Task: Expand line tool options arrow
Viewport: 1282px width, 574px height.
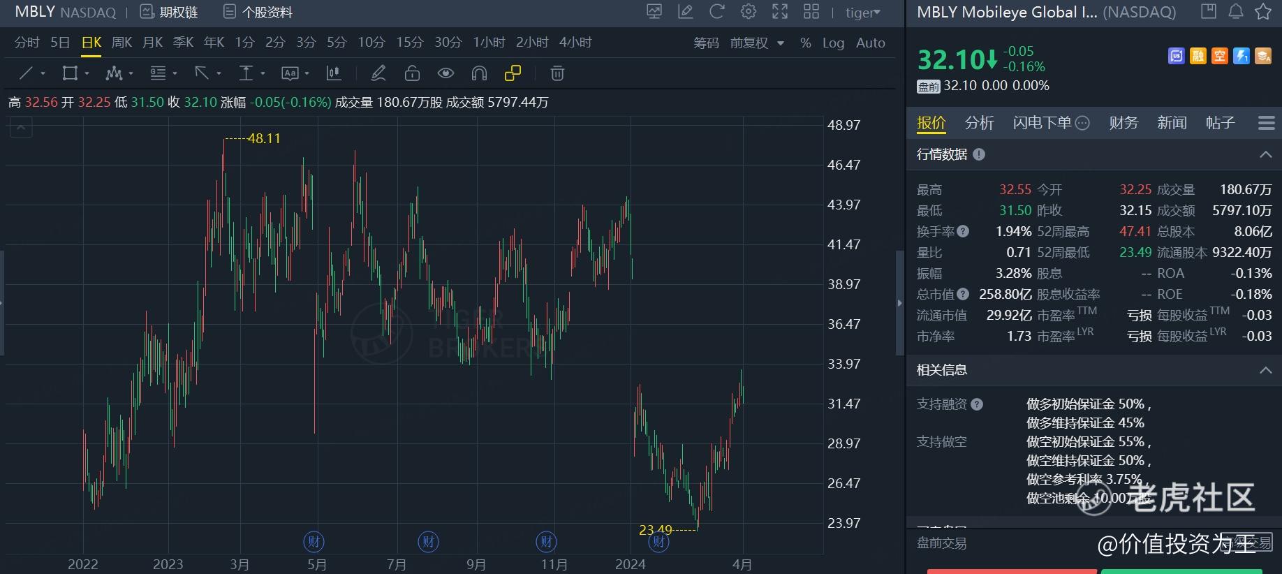Action: (43, 73)
